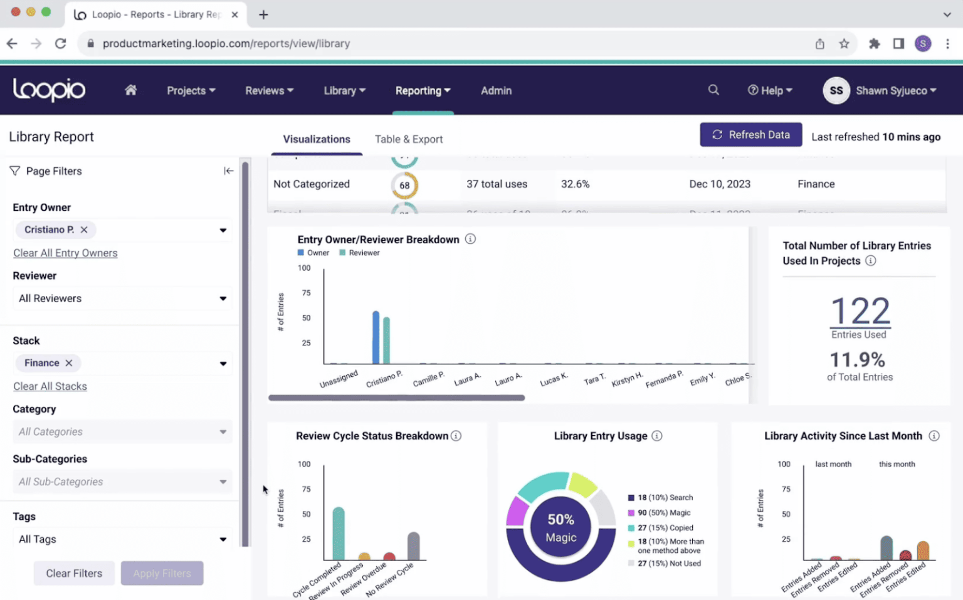Switch to the Table & Export tab
The height and width of the screenshot is (600, 963).
pos(409,139)
